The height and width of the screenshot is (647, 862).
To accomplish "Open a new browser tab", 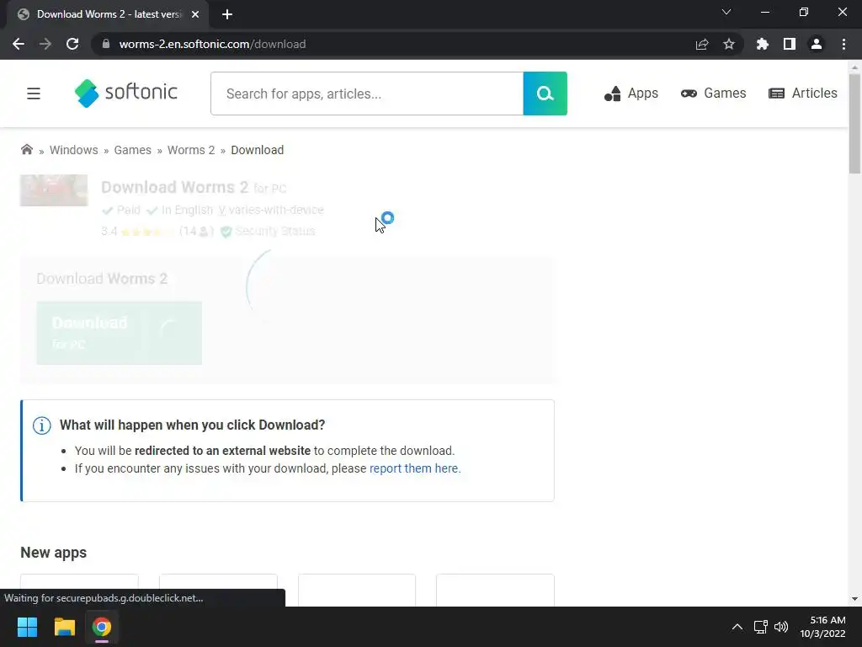I will pos(227,14).
